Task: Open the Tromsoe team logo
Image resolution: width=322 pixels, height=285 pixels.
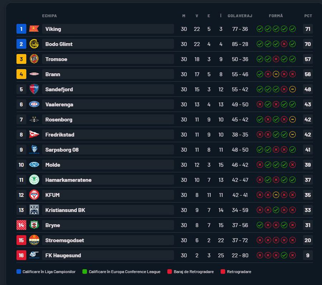Action: pos(34,59)
